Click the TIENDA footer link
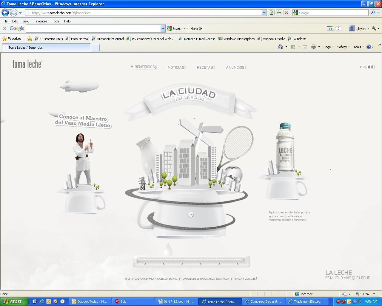The width and height of the screenshot is (382, 306). click(238, 279)
